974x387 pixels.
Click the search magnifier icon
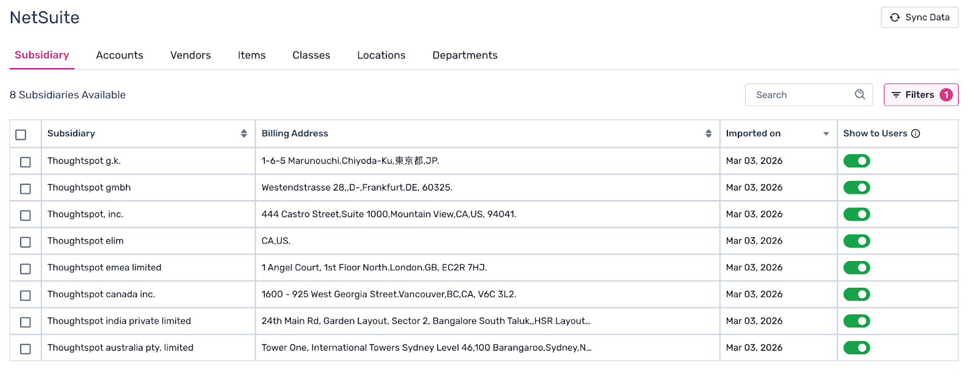click(x=860, y=94)
